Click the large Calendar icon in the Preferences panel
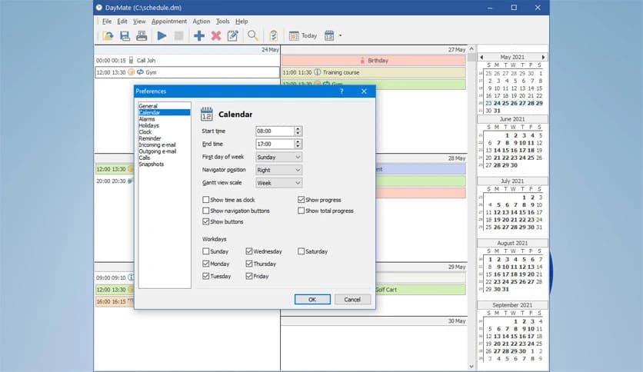Viewport: 643px width, 372px height. [x=207, y=115]
